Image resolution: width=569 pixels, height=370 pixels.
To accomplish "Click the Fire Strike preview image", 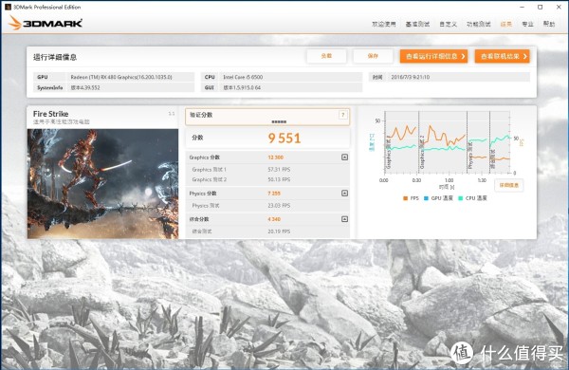I will click(102, 184).
